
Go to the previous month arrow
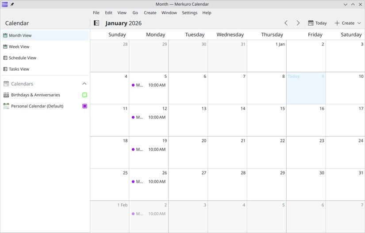click(286, 23)
